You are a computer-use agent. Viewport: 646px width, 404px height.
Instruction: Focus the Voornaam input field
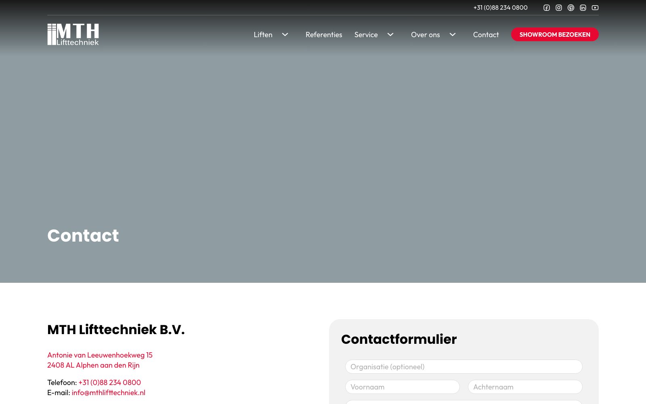403,387
